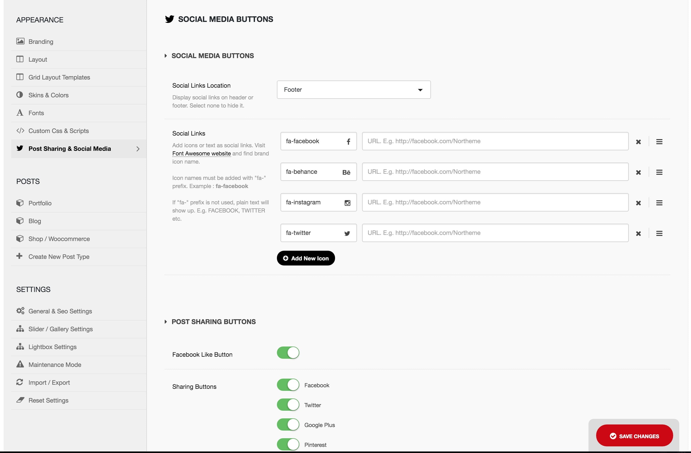
Task: Toggle the Pinterest sharing button switch
Action: point(288,444)
